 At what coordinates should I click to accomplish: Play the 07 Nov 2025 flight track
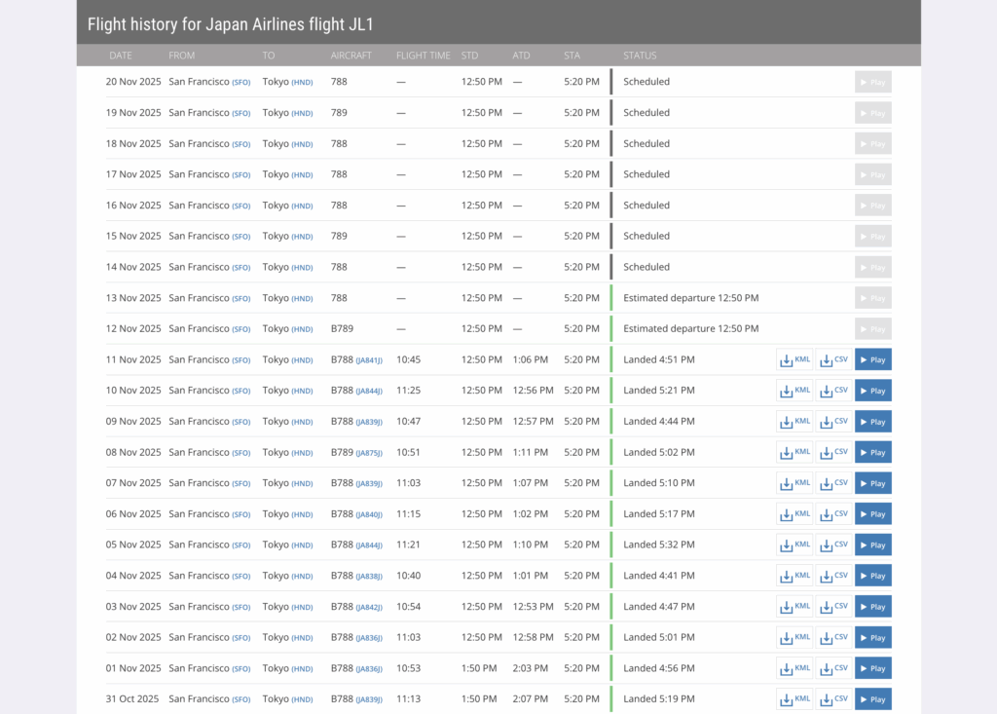[872, 483]
